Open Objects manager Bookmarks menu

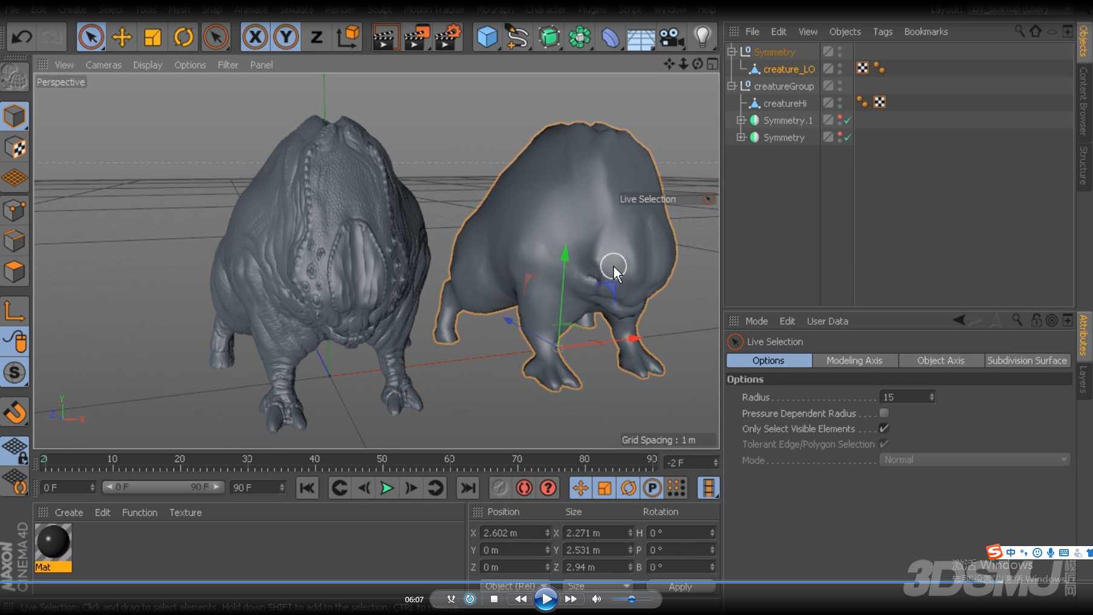coord(926,31)
